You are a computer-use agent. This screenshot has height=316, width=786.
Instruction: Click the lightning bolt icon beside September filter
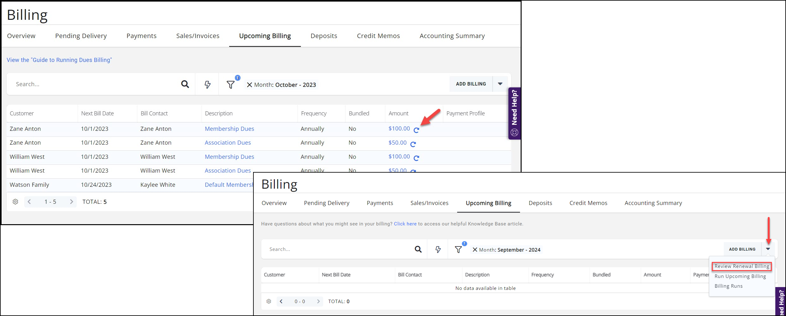(438, 249)
